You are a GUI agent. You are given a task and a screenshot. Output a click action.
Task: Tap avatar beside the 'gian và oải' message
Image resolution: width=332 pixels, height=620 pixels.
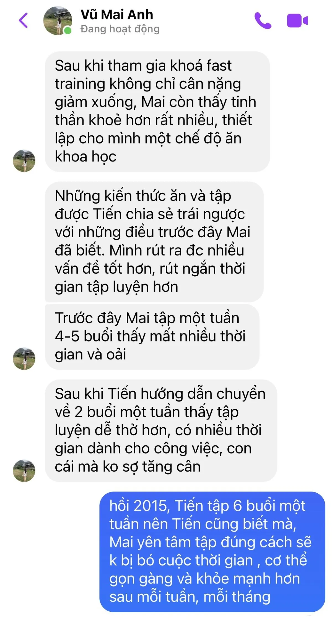(x=24, y=359)
